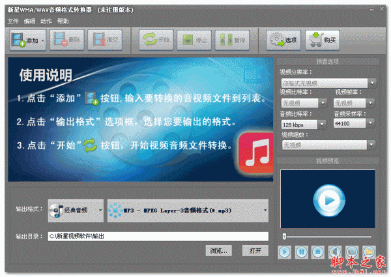Click the folder icon below preview

click(x=369, y=252)
